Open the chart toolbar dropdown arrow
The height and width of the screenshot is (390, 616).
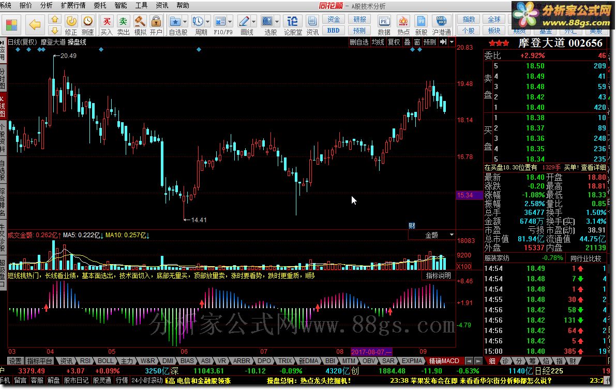point(452,42)
